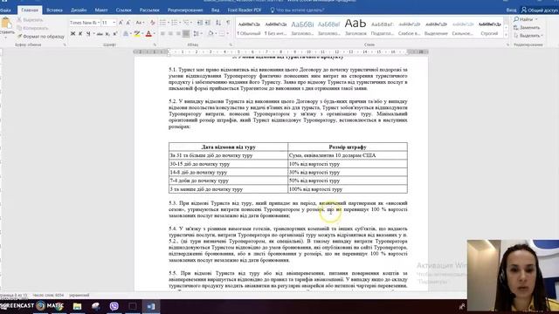Clear all formatting icon
559x314 pixels.
(x=152, y=23)
